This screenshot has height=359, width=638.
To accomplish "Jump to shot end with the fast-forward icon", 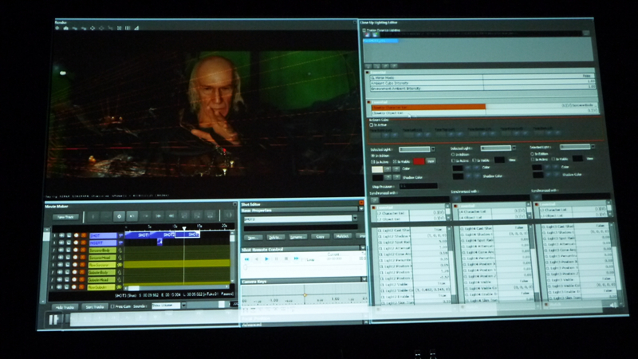I will point(296,258).
